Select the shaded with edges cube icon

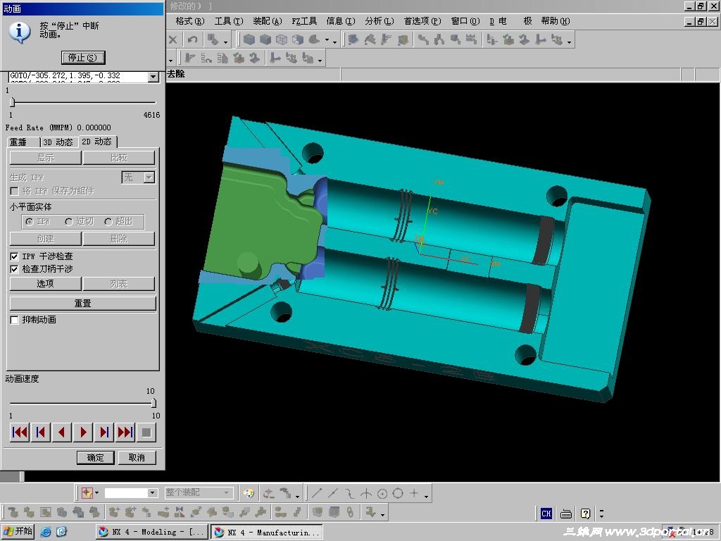click(249, 40)
